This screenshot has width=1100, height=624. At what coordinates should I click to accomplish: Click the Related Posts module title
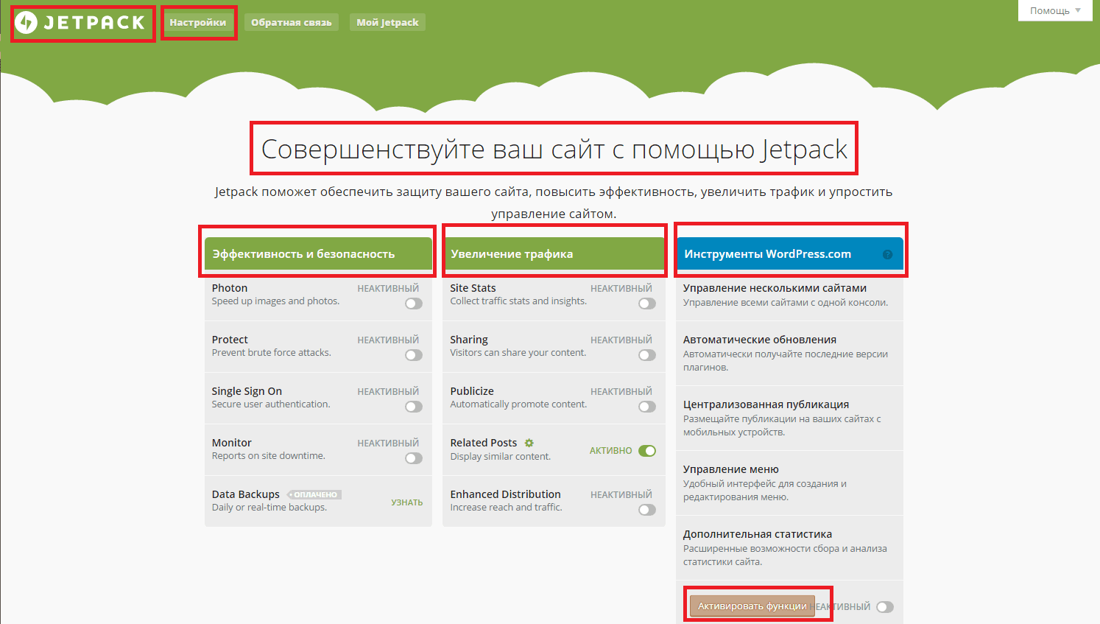point(484,443)
